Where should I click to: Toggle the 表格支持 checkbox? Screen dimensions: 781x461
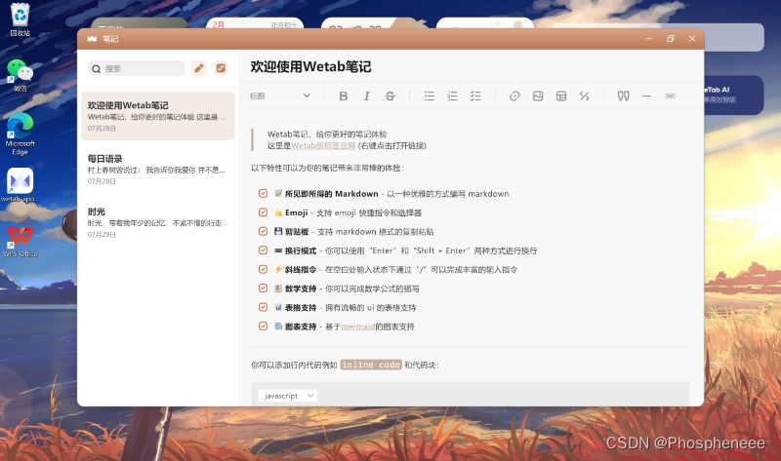point(263,307)
